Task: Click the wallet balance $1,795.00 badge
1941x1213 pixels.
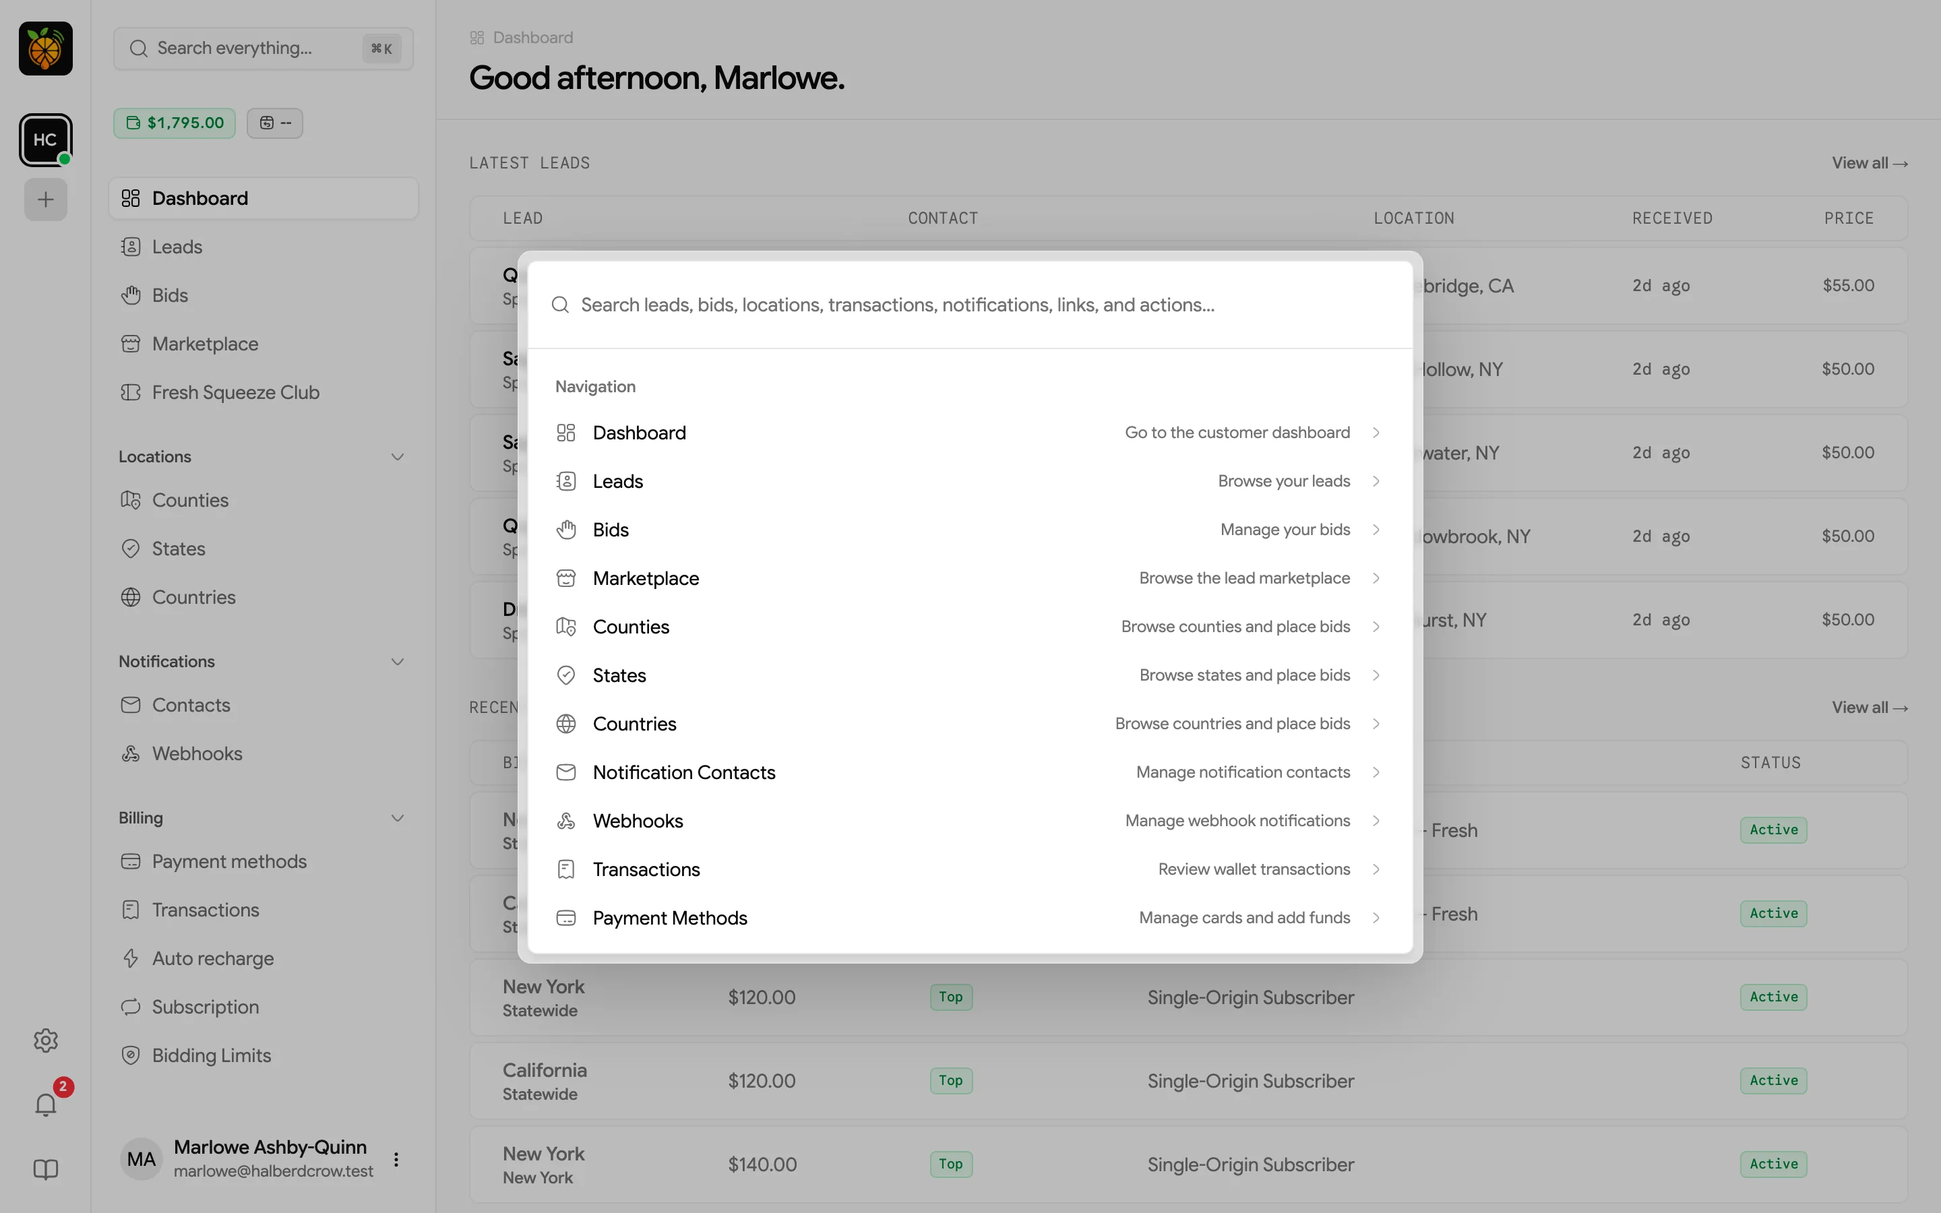Action: pyautogui.click(x=174, y=123)
